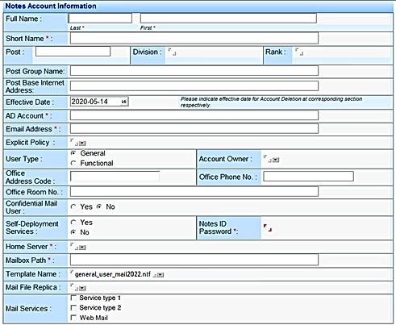Click the Notes Account Information header

point(51,6)
